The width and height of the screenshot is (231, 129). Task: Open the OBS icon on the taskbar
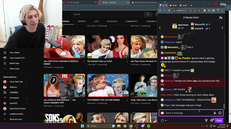coord(137,126)
